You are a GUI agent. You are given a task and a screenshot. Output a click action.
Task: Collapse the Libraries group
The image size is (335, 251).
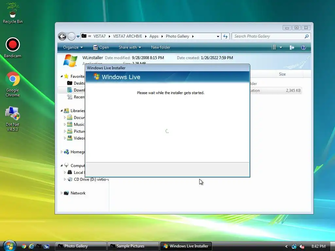[62, 110]
